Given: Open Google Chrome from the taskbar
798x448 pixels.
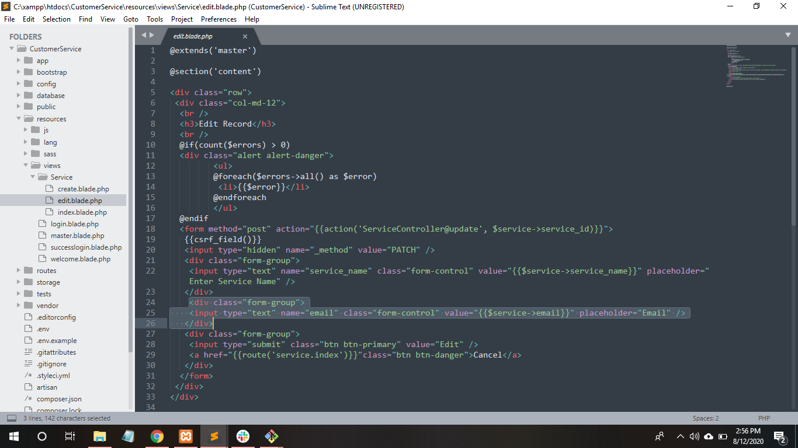Looking at the screenshot, I should pyautogui.click(x=157, y=436).
